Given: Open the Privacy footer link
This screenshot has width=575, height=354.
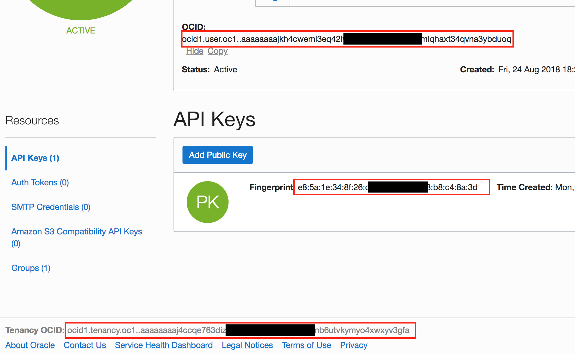Looking at the screenshot, I should click(354, 345).
